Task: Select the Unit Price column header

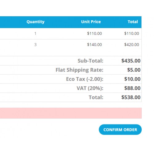Action: [x=91, y=22]
